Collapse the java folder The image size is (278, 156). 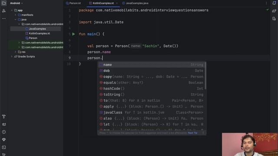pos(16,19)
